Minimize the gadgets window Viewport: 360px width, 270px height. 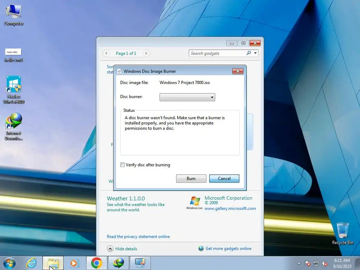[x=232, y=43]
